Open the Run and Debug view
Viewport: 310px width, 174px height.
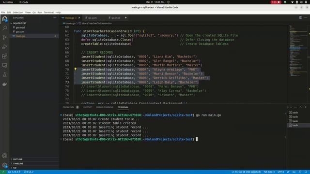(x=4, y=47)
